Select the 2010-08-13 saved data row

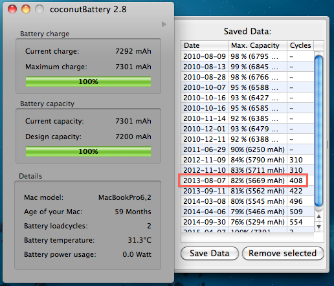click(x=248, y=67)
